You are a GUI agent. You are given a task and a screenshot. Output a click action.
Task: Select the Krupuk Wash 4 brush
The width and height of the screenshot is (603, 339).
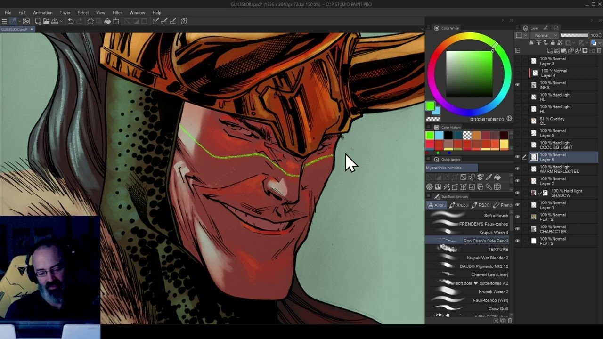pyautogui.click(x=468, y=233)
